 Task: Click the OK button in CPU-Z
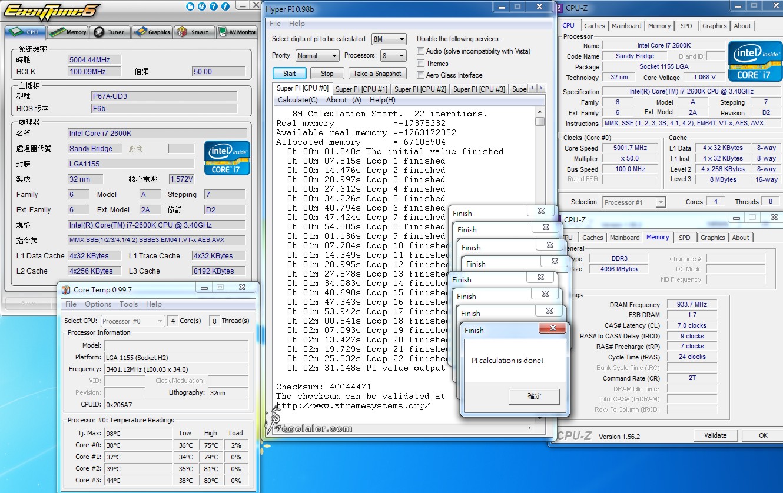[x=763, y=435]
